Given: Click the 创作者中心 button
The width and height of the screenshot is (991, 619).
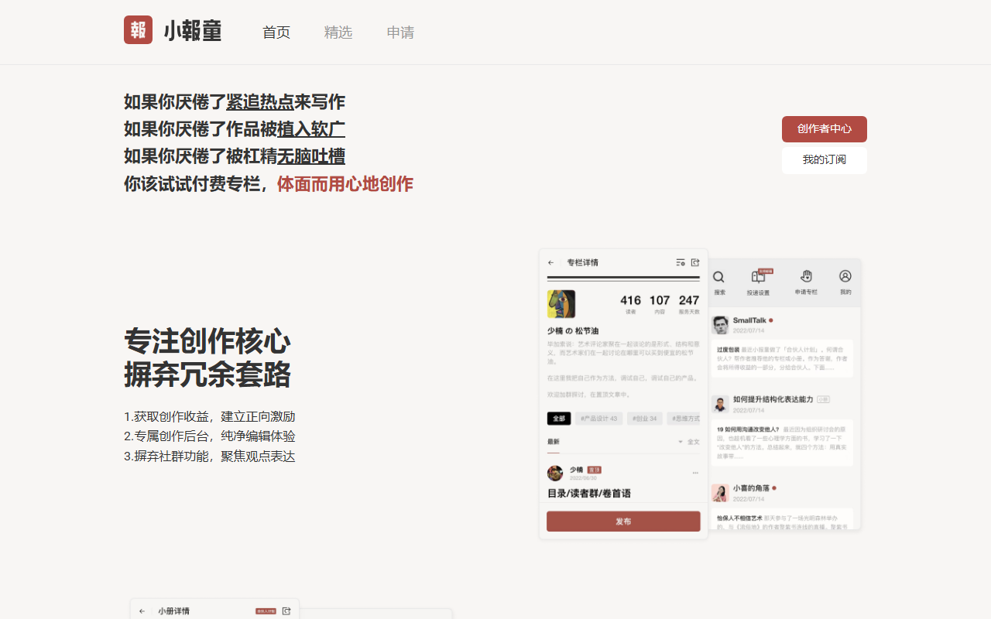Looking at the screenshot, I should (825, 129).
